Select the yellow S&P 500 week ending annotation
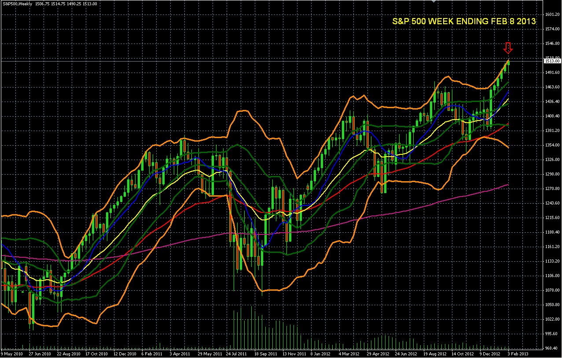 (x=464, y=21)
